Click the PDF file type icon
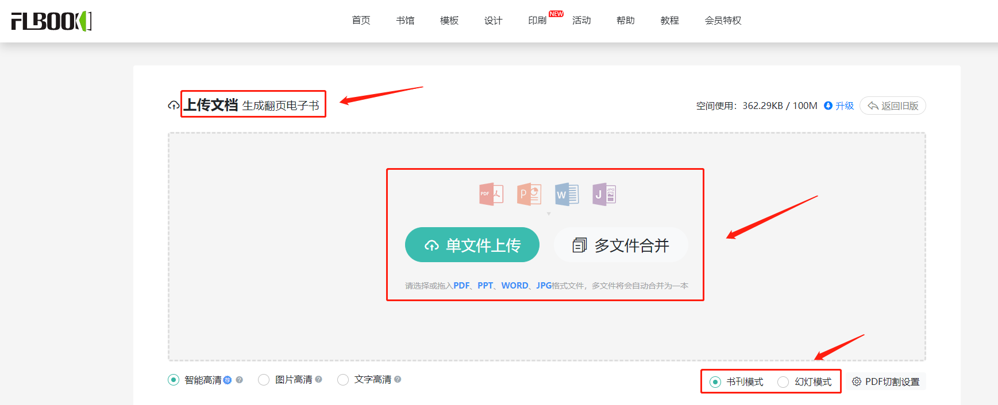 pyautogui.click(x=491, y=194)
